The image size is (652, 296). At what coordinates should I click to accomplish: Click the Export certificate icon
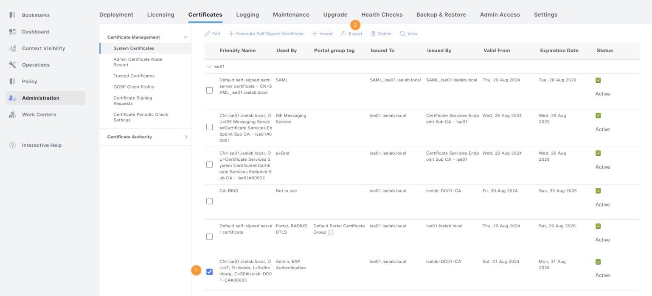pyautogui.click(x=344, y=34)
